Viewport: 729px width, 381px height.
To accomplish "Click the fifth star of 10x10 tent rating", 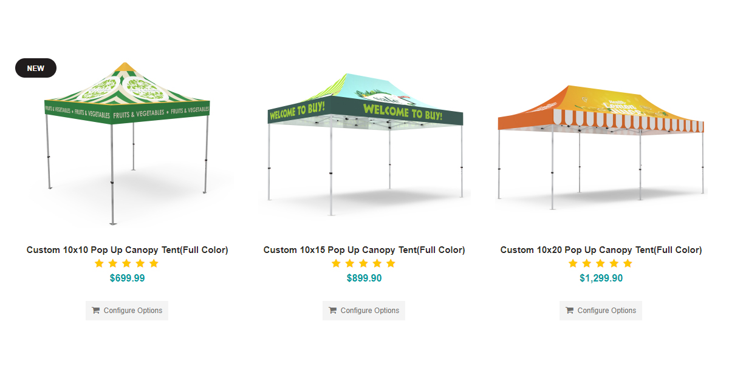I will [154, 263].
